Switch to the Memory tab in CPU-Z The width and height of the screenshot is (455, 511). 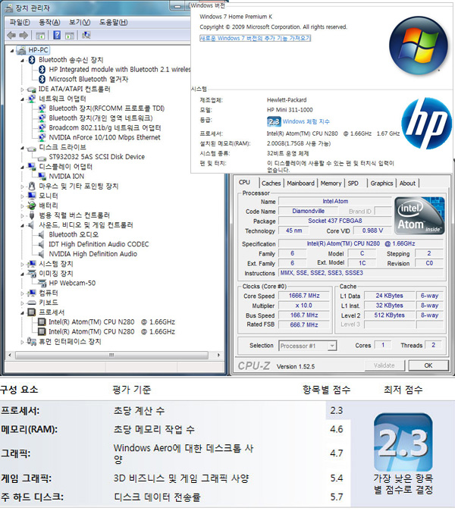pyautogui.click(x=331, y=183)
